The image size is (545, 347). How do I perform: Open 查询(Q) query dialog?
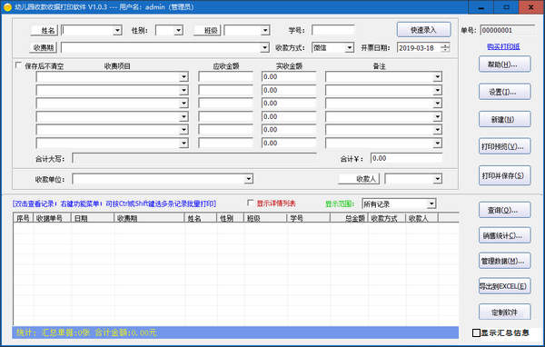pos(505,210)
